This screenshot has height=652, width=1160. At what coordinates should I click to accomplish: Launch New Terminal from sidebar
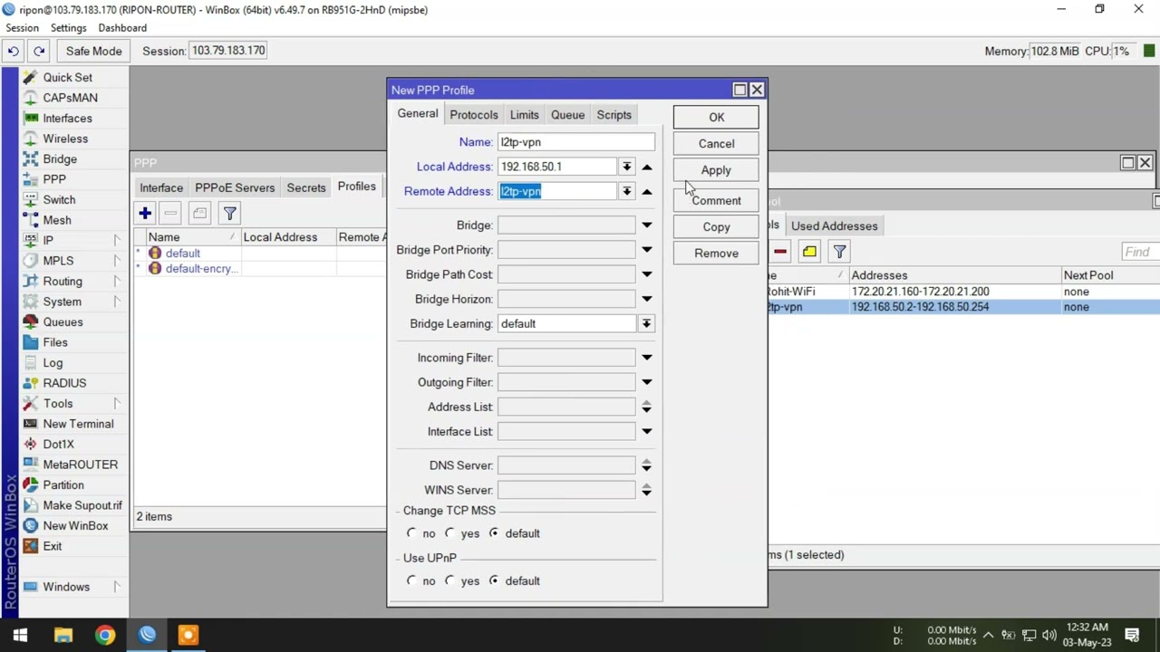click(78, 424)
